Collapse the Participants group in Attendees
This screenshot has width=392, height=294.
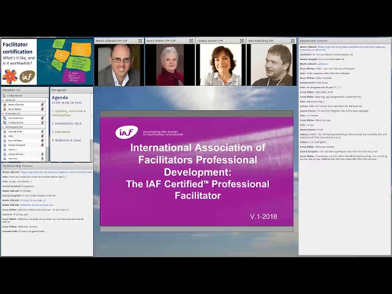3,127
